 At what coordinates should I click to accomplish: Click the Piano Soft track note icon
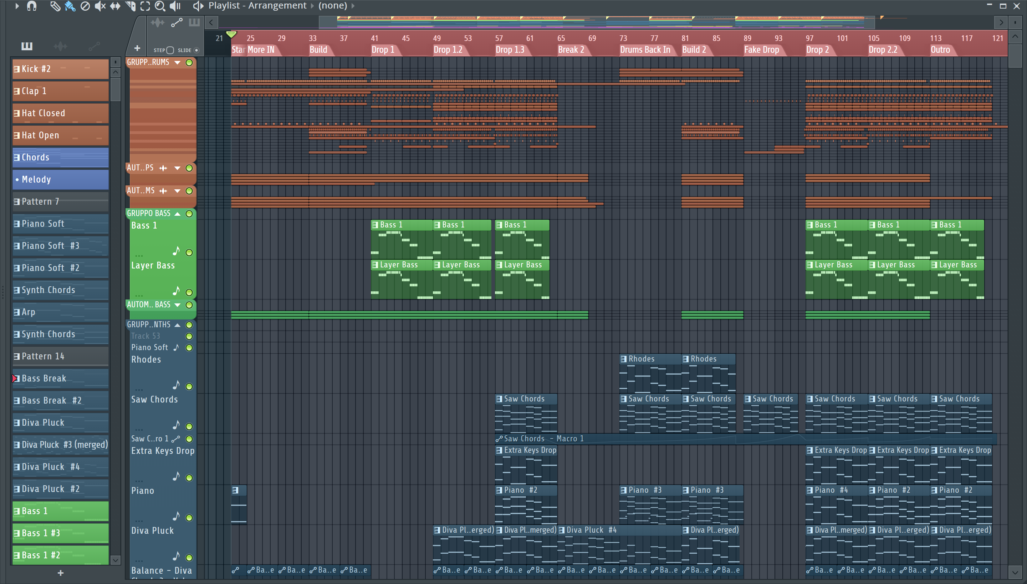pyautogui.click(x=176, y=347)
